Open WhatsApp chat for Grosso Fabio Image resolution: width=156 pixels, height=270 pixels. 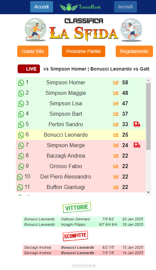pyautogui.click(x=21, y=166)
